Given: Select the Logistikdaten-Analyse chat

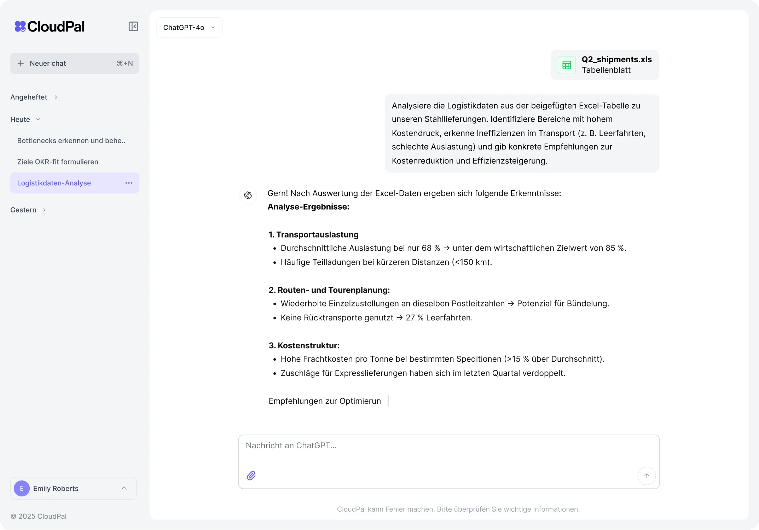Looking at the screenshot, I should click(x=54, y=183).
